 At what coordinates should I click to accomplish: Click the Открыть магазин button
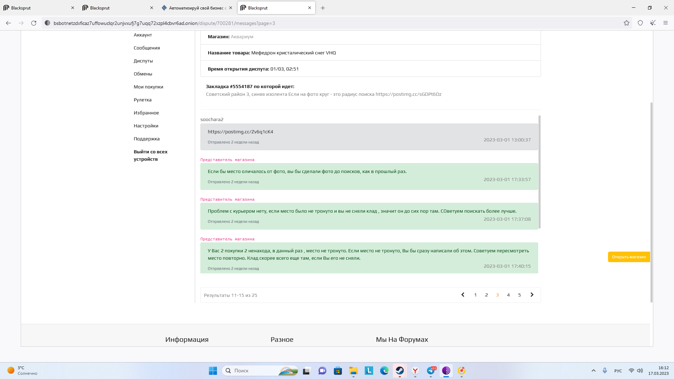(629, 257)
